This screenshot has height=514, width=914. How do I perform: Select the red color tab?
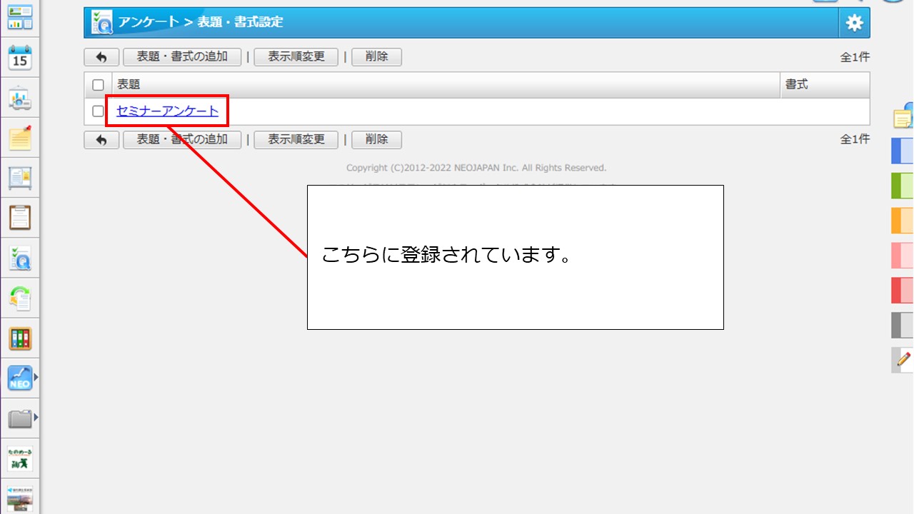[903, 290]
